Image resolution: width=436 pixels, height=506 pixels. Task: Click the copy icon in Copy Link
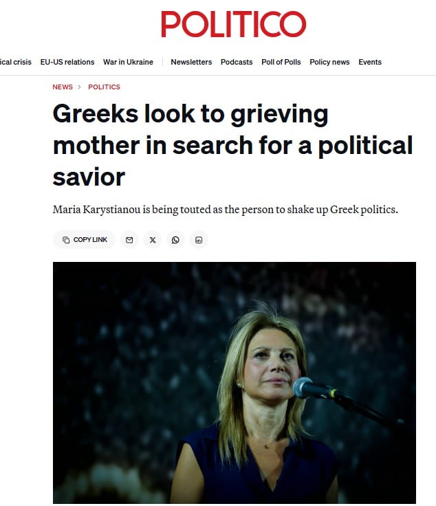click(x=66, y=240)
